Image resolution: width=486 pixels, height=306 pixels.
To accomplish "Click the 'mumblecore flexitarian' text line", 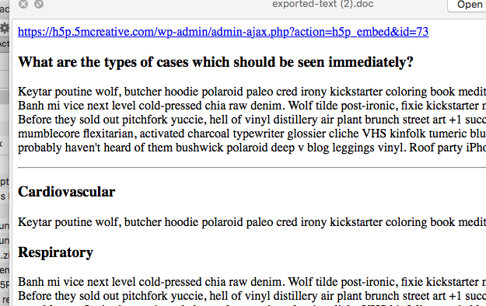I will click(x=252, y=134).
